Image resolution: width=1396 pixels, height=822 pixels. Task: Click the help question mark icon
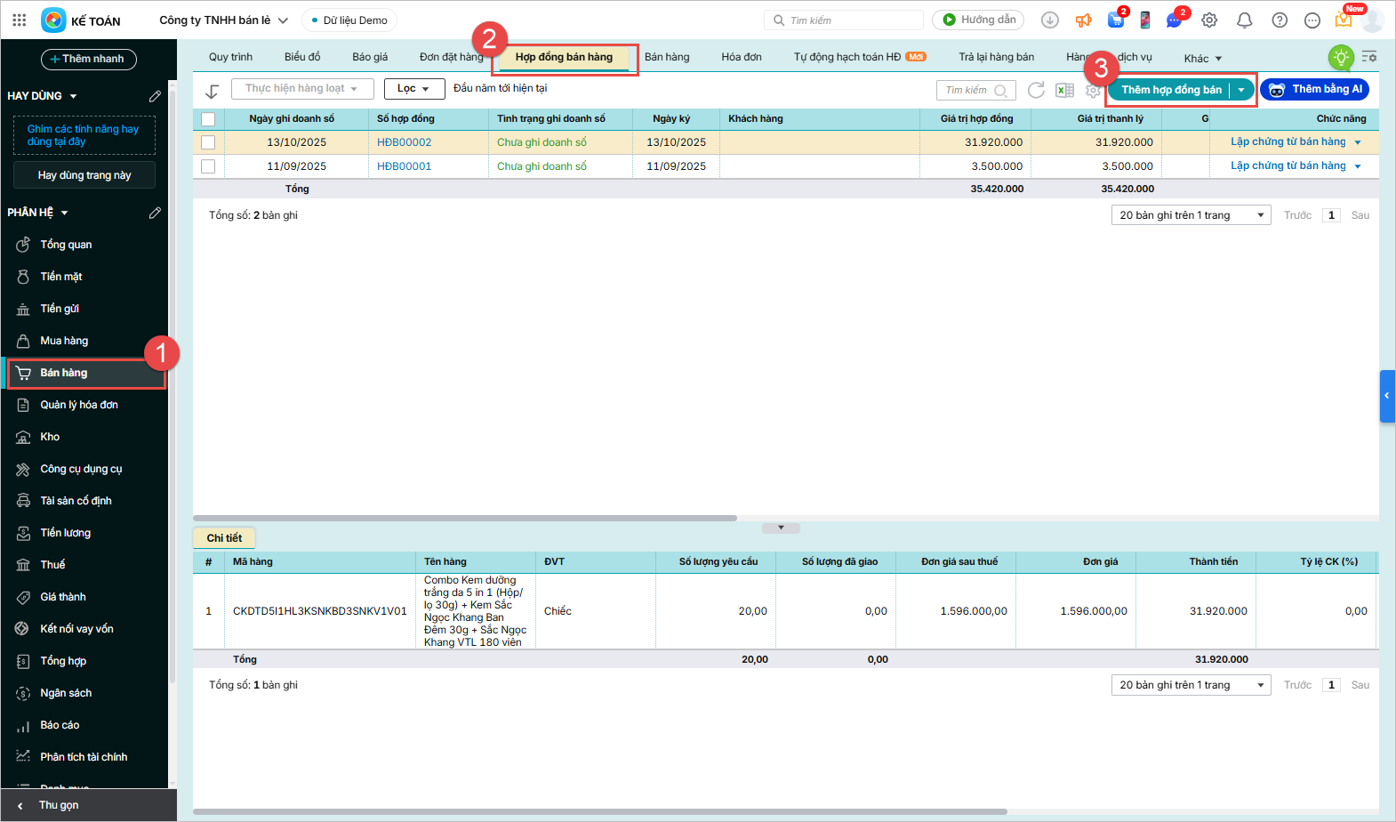1280,20
